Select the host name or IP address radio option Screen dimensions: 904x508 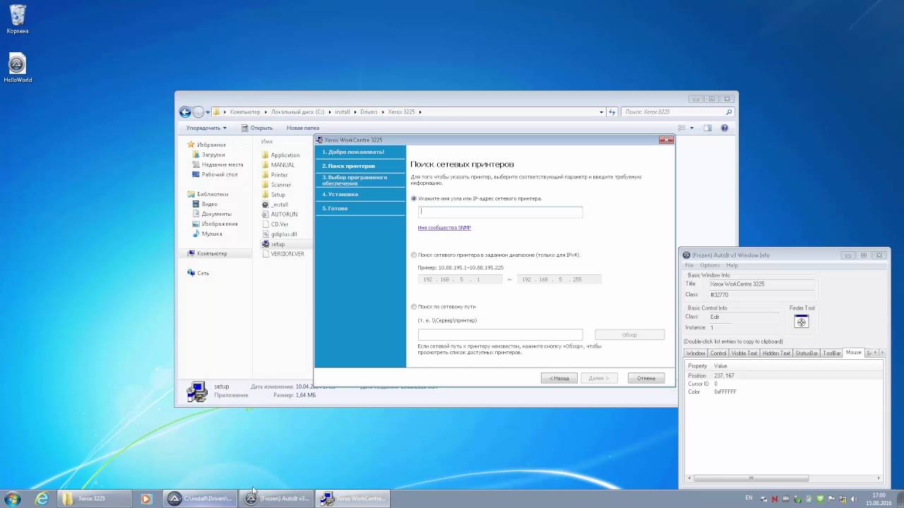[x=414, y=198]
